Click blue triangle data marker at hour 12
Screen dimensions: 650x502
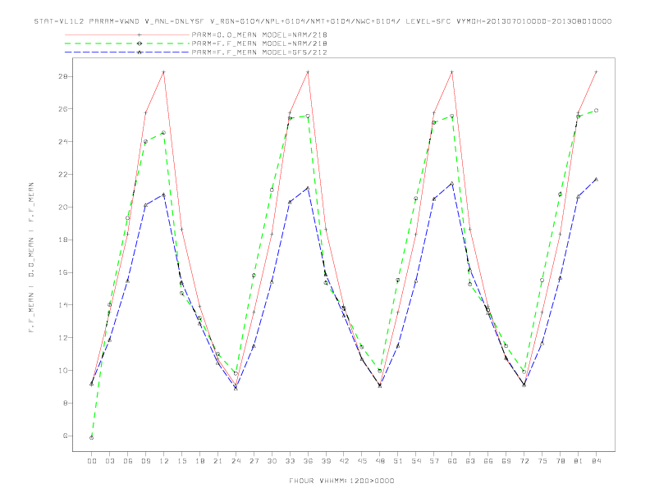point(164,194)
